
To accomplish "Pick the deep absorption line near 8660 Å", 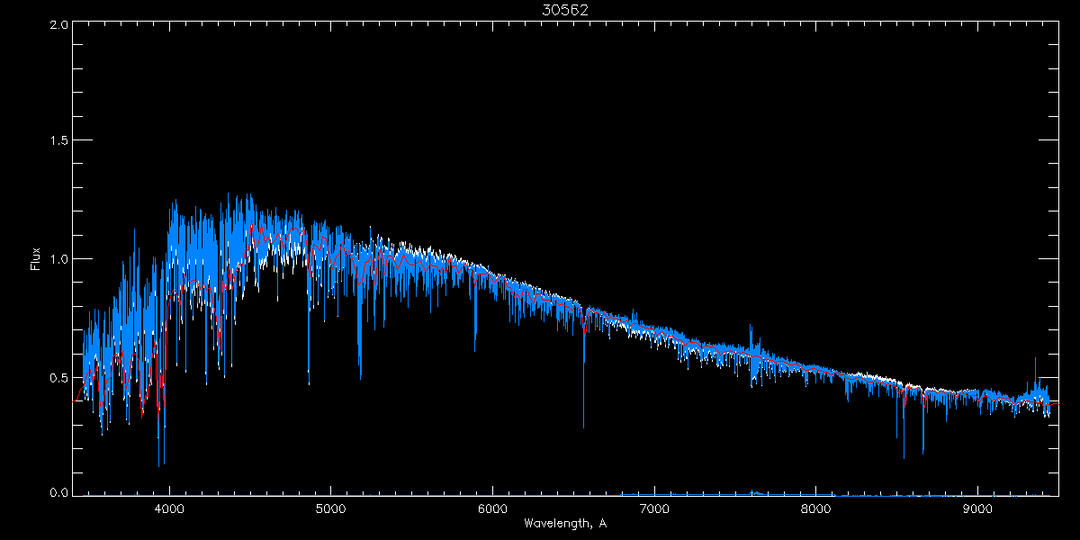I will pos(923,448).
